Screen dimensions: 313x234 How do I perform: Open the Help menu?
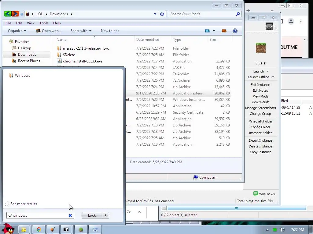click(57, 23)
